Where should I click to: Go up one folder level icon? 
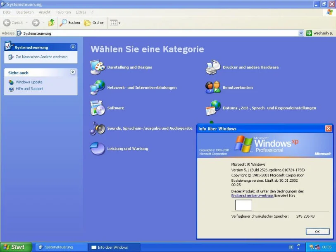tap(51, 22)
